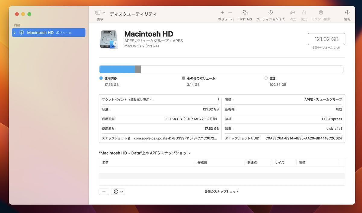Click the Macintosh HD disk drive icon
Screen dimensions: 362x213
point(109,39)
